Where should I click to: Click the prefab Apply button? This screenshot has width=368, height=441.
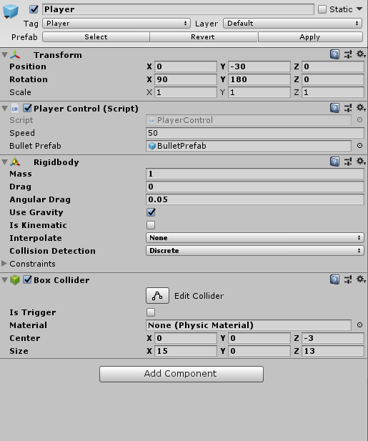tap(310, 37)
